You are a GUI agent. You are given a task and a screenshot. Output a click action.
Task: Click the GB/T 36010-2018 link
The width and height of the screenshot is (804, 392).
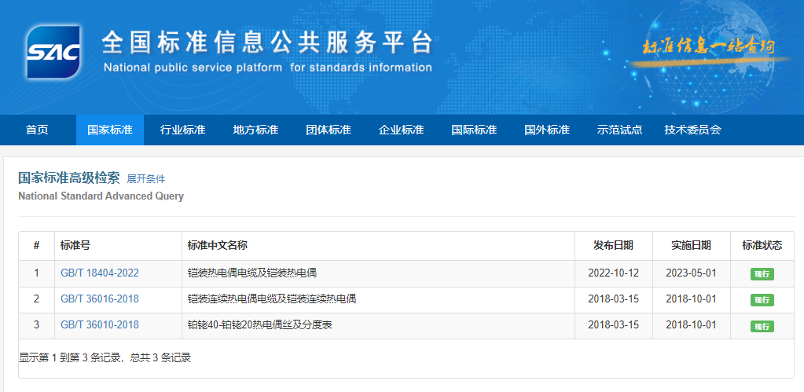(99, 325)
